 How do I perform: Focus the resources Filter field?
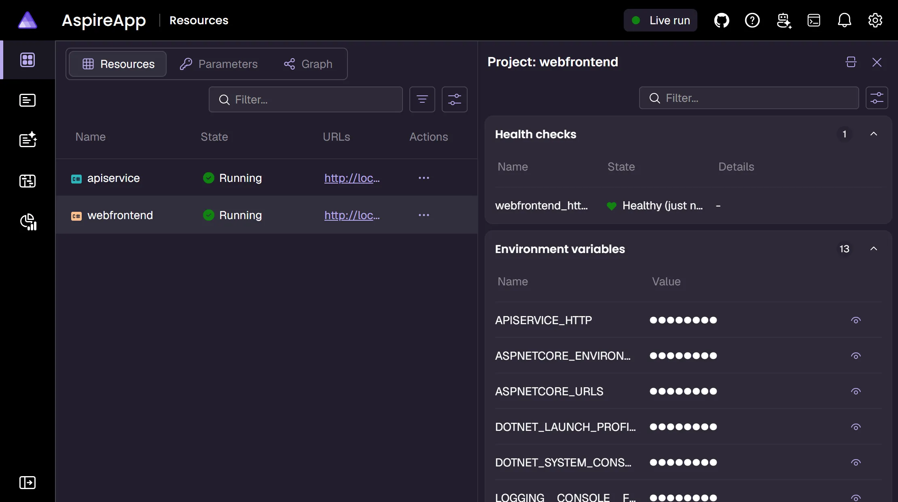(306, 99)
